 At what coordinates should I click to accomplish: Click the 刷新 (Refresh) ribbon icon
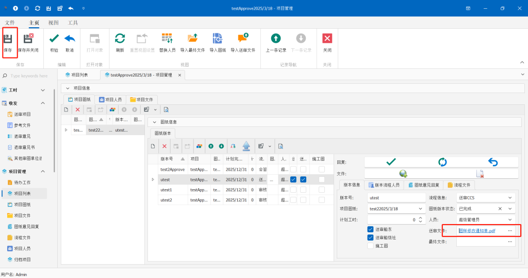pos(120,41)
